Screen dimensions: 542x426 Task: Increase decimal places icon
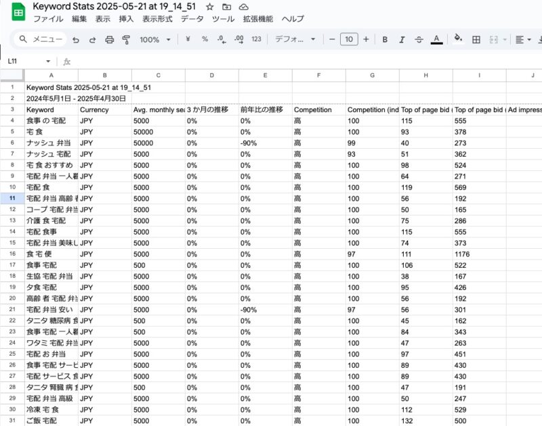tap(239, 39)
